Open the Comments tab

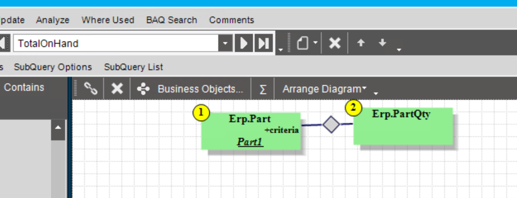pyautogui.click(x=231, y=20)
